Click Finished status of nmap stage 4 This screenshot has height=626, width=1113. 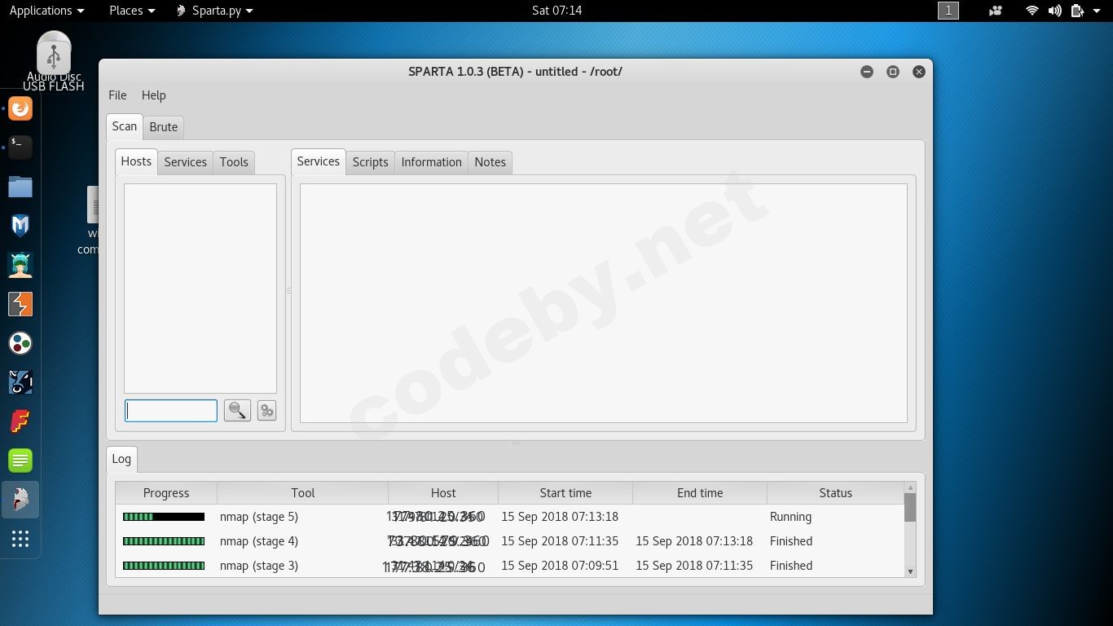coord(791,541)
